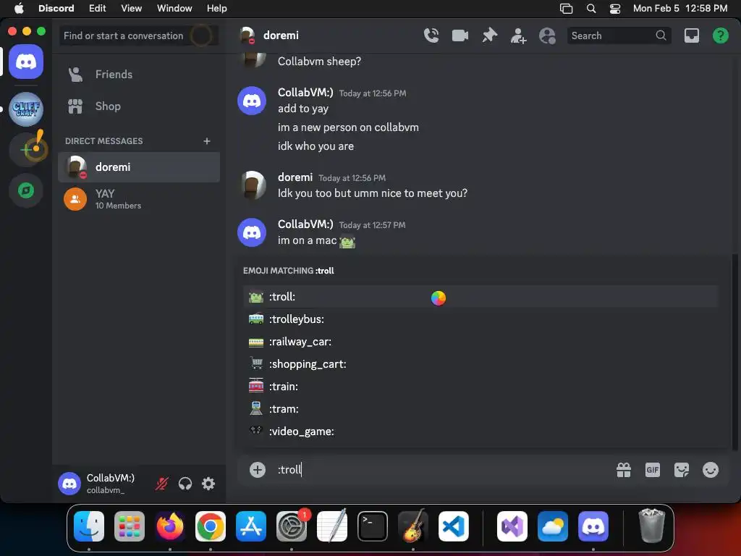Toggle deafen headphones icon
The image size is (741, 556).
coord(185,484)
